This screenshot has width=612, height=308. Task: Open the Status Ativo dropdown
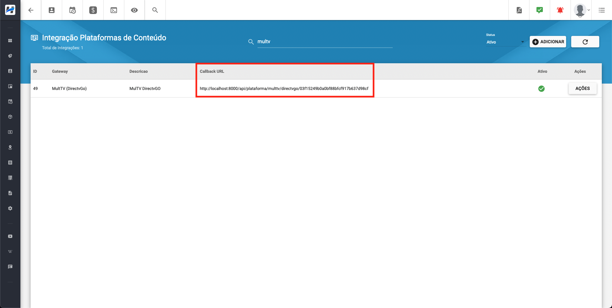point(505,42)
